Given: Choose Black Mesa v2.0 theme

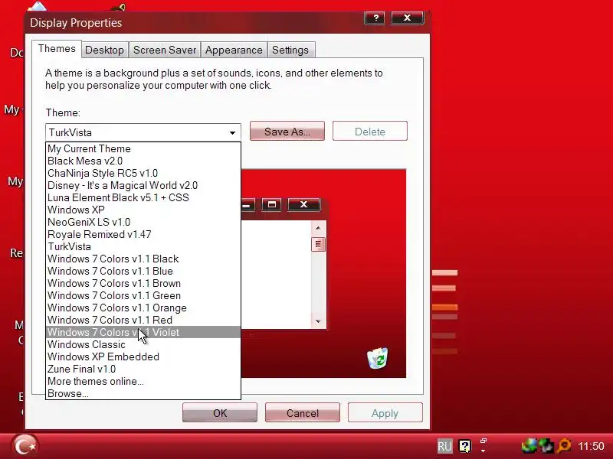Looking at the screenshot, I should [x=143, y=161].
